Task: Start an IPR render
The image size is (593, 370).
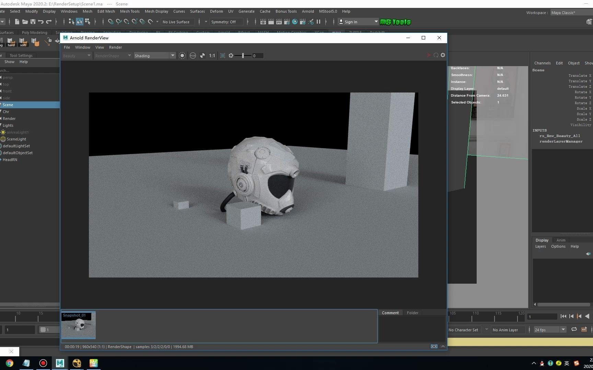Action: pos(279,22)
